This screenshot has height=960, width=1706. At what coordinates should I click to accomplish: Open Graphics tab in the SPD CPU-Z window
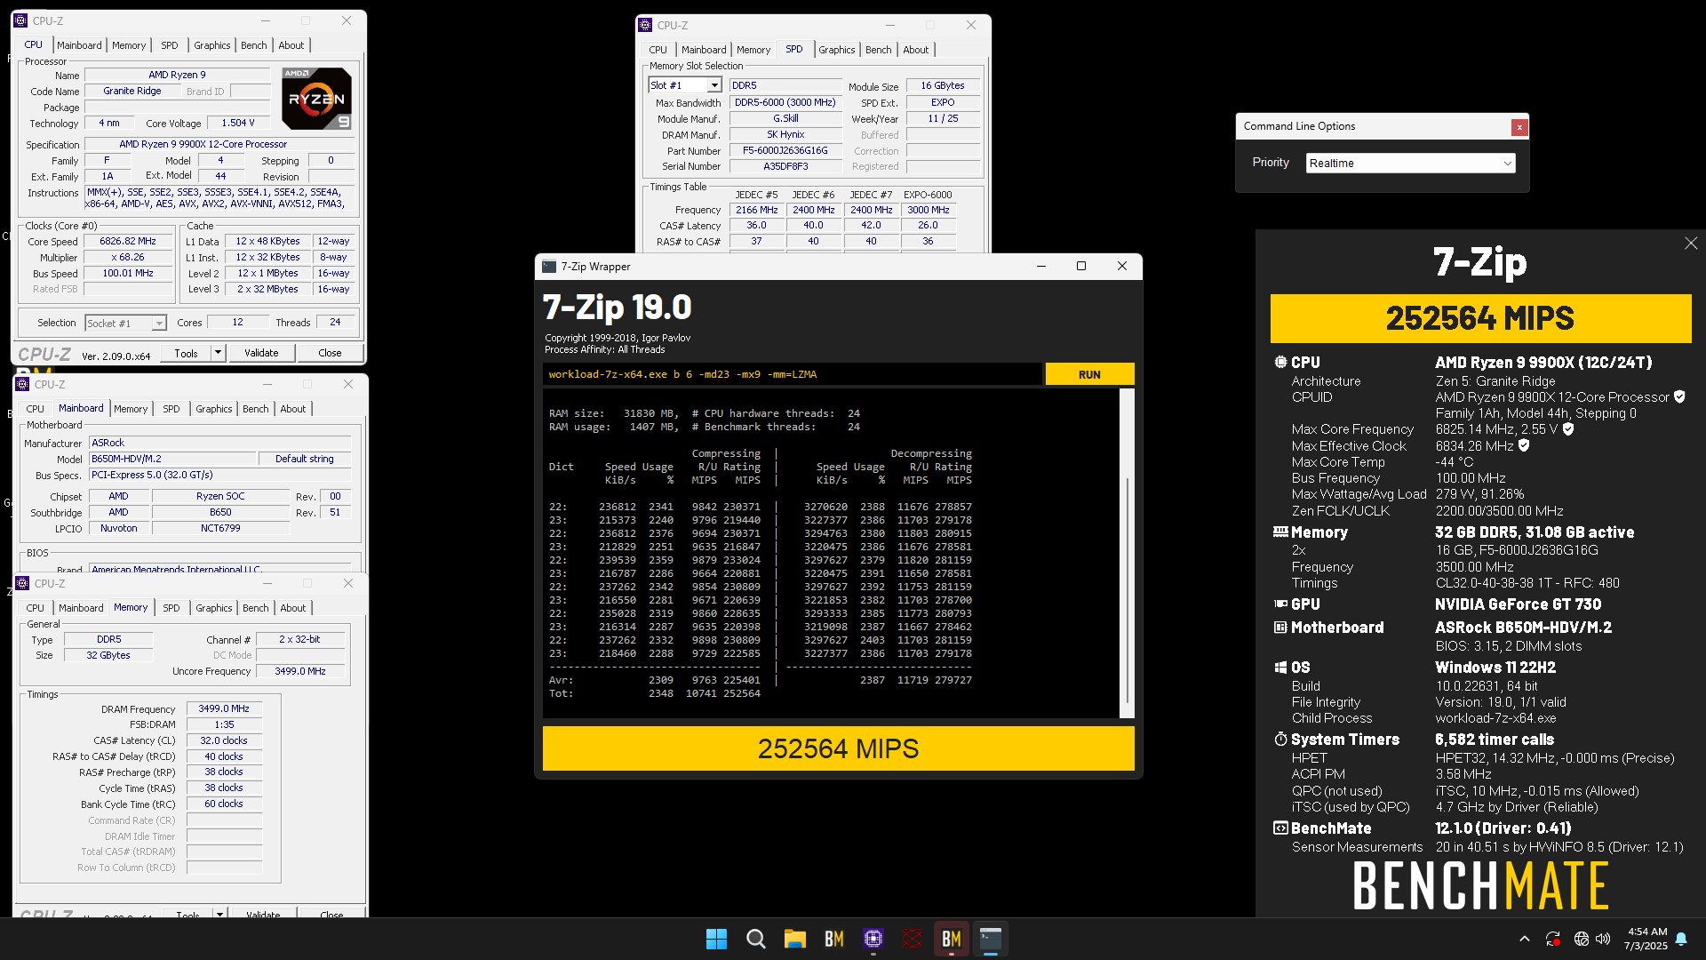tap(836, 50)
